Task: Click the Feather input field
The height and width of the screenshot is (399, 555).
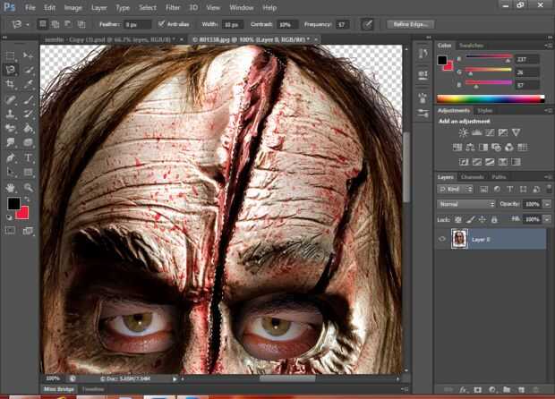Action: pos(137,24)
